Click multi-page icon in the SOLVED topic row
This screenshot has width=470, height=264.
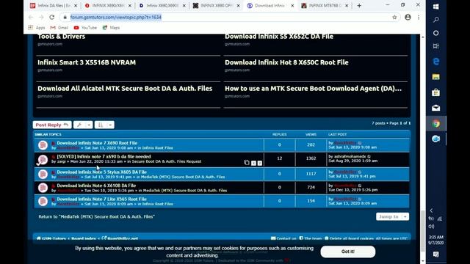click(x=247, y=163)
